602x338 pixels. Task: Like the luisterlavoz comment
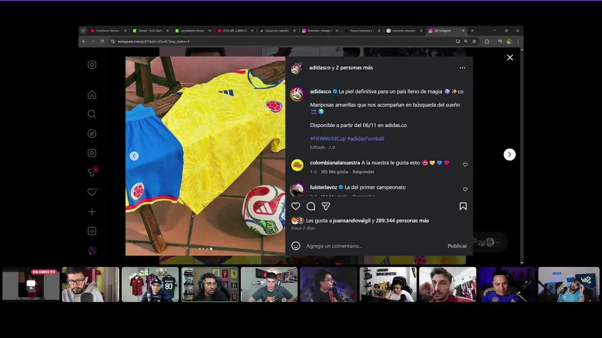pyautogui.click(x=465, y=189)
